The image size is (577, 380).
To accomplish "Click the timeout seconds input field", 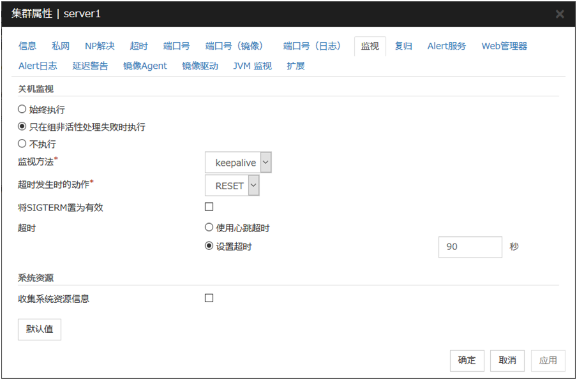I will (x=470, y=247).
